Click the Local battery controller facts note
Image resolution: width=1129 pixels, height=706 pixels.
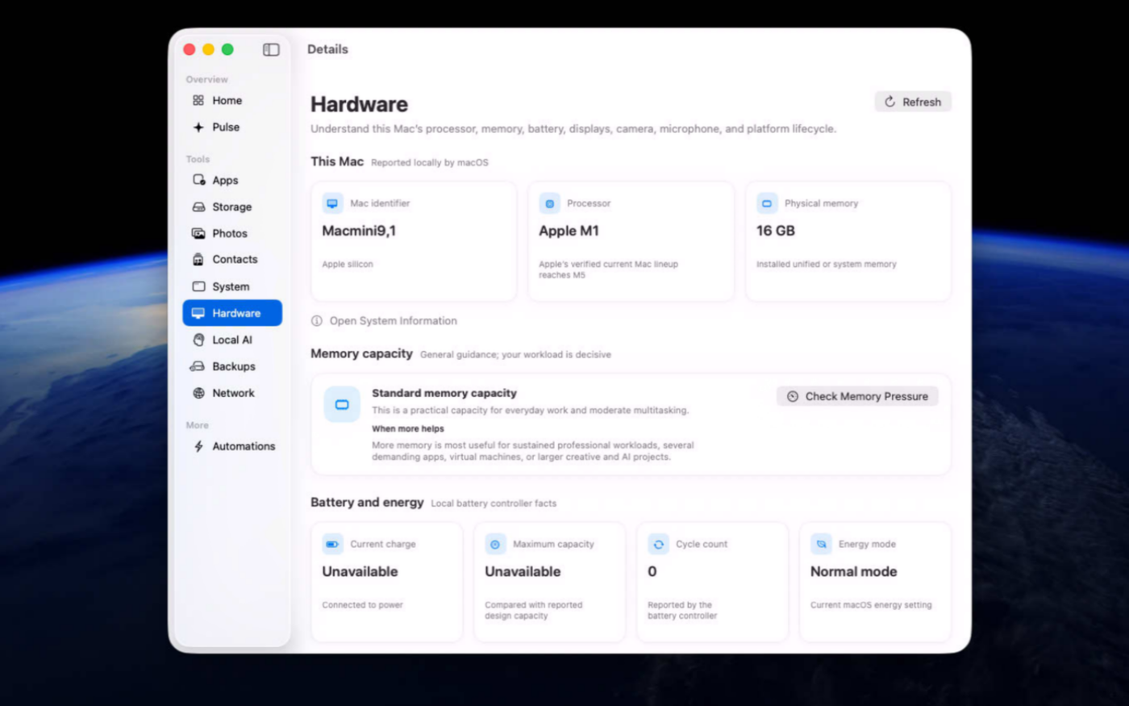[x=494, y=503]
